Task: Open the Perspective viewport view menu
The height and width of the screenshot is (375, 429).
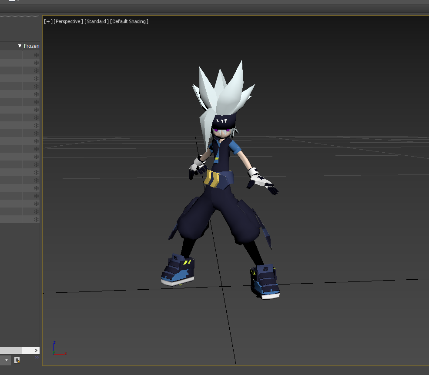Action: coord(68,21)
